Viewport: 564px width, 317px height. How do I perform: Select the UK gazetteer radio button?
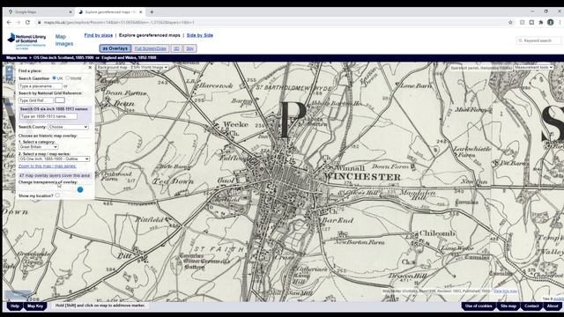click(55, 78)
